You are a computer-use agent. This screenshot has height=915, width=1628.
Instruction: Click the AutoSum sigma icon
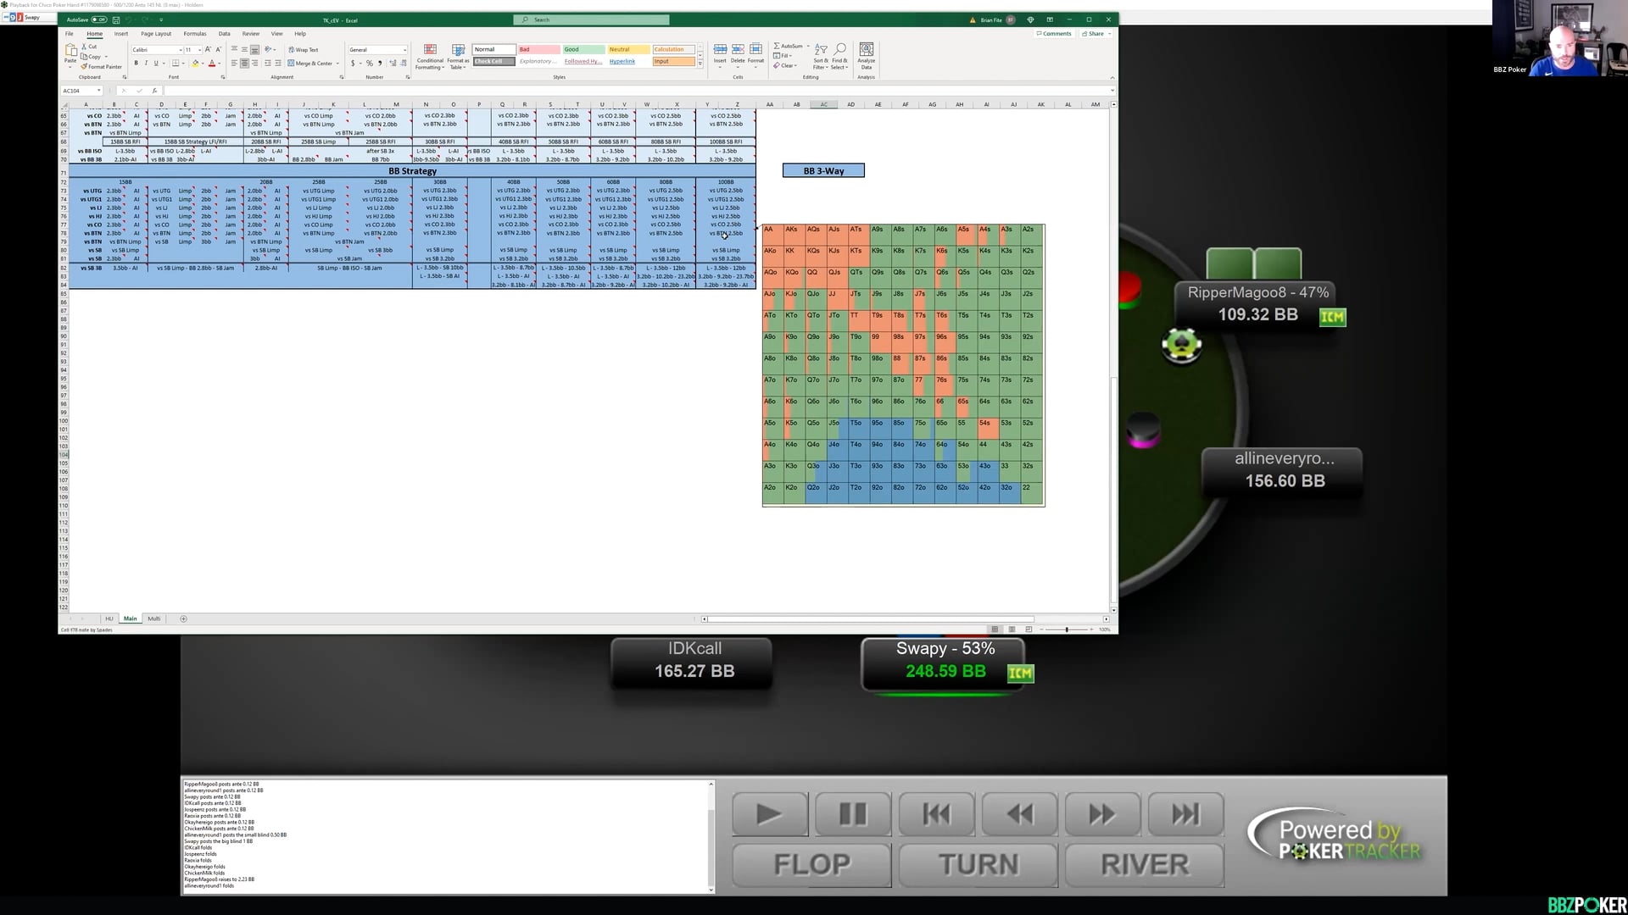777,46
